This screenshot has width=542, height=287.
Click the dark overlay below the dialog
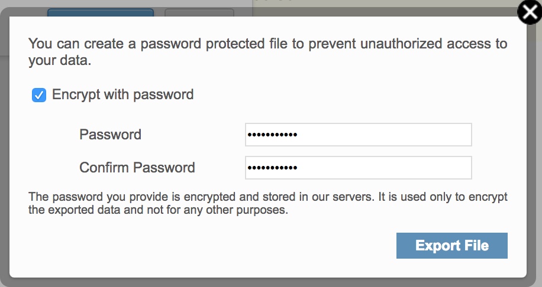pyautogui.click(x=266, y=282)
